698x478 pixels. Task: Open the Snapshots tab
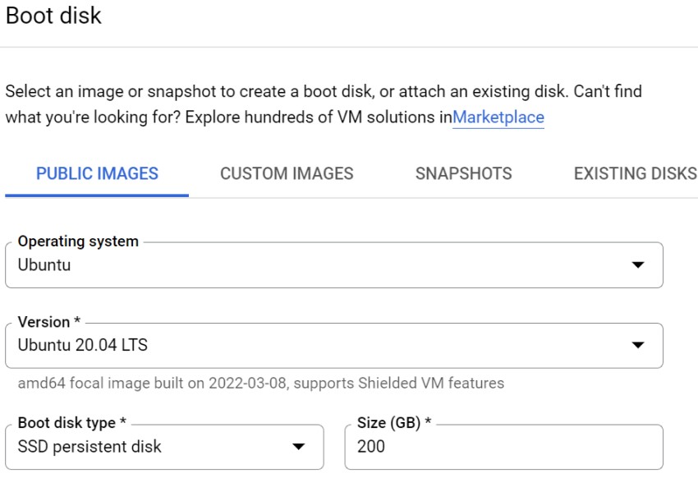coord(463,173)
